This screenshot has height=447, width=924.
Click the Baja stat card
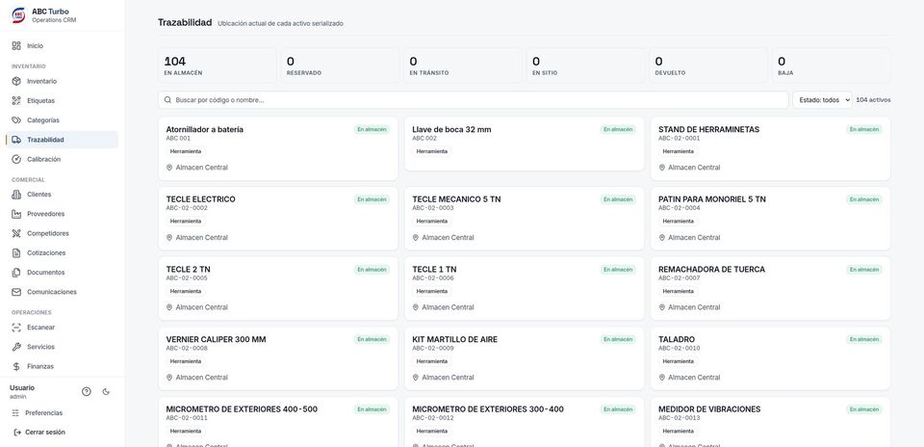832,66
